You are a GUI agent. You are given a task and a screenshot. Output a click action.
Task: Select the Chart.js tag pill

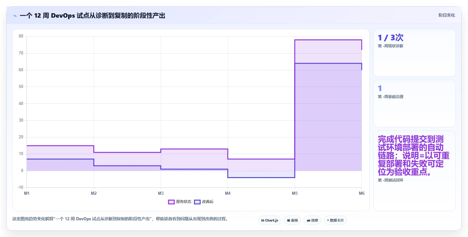tap(269, 220)
